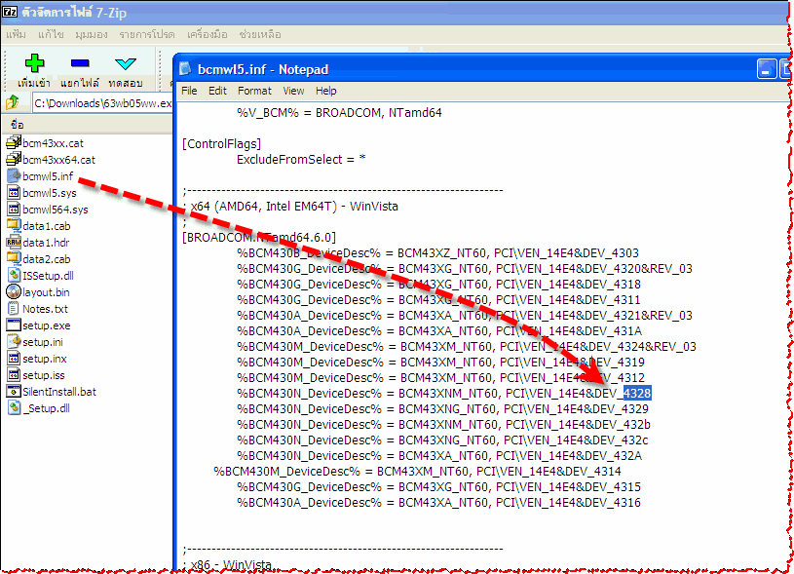Open the 7-Zip แฟ้ม menu
Image resolution: width=794 pixels, height=574 pixels.
16,34
